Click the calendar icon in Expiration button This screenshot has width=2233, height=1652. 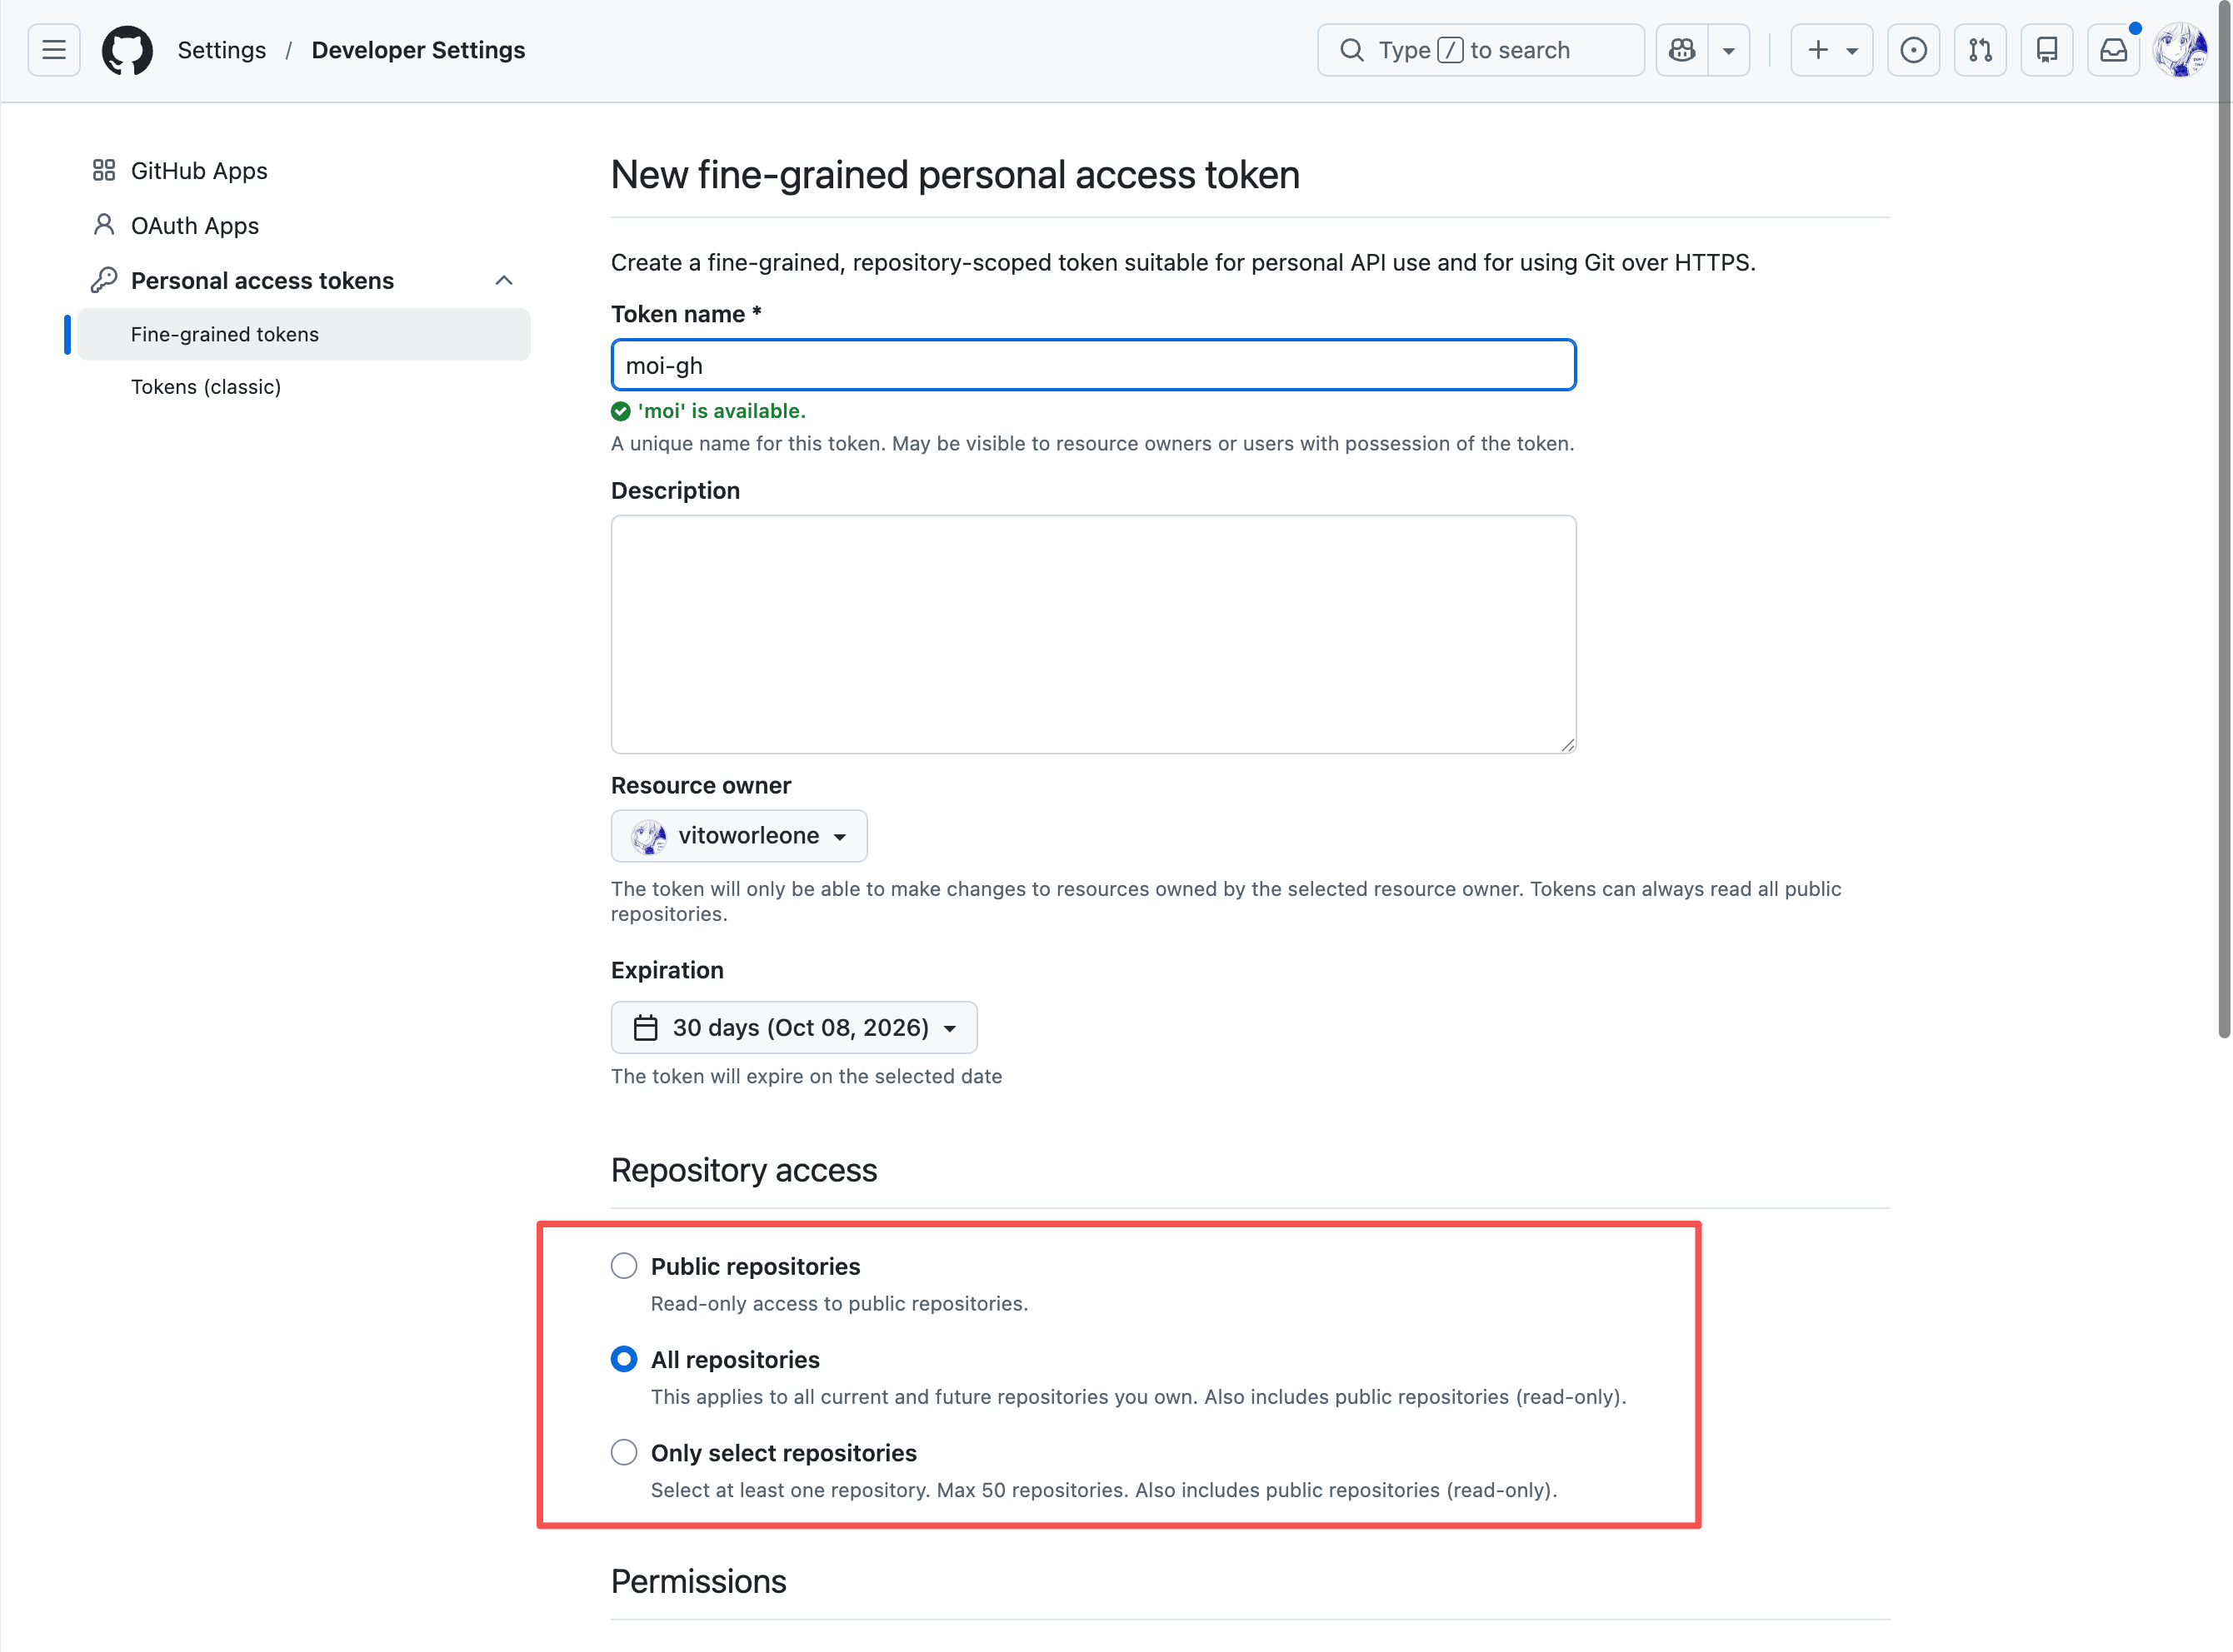pyautogui.click(x=647, y=1028)
